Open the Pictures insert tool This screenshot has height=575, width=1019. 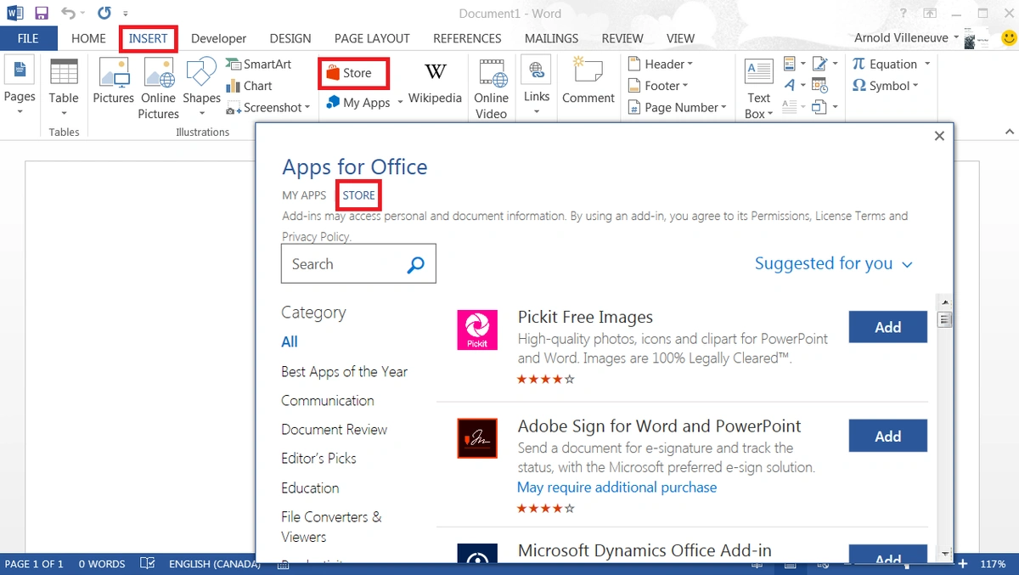[x=113, y=82]
